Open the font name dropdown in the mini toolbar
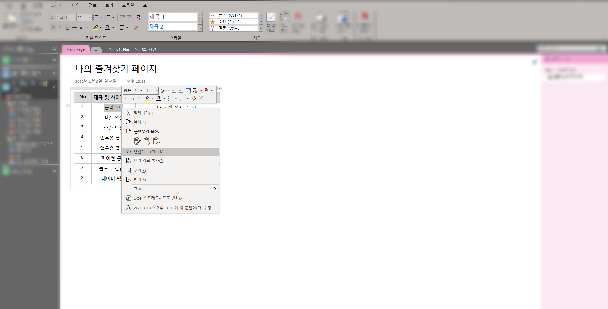The height and width of the screenshot is (309, 608). pyautogui.click(x=141, y=90)
